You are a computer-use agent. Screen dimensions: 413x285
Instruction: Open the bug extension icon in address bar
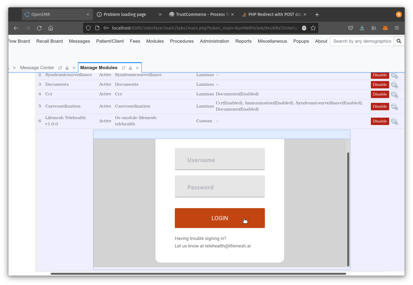304,28
